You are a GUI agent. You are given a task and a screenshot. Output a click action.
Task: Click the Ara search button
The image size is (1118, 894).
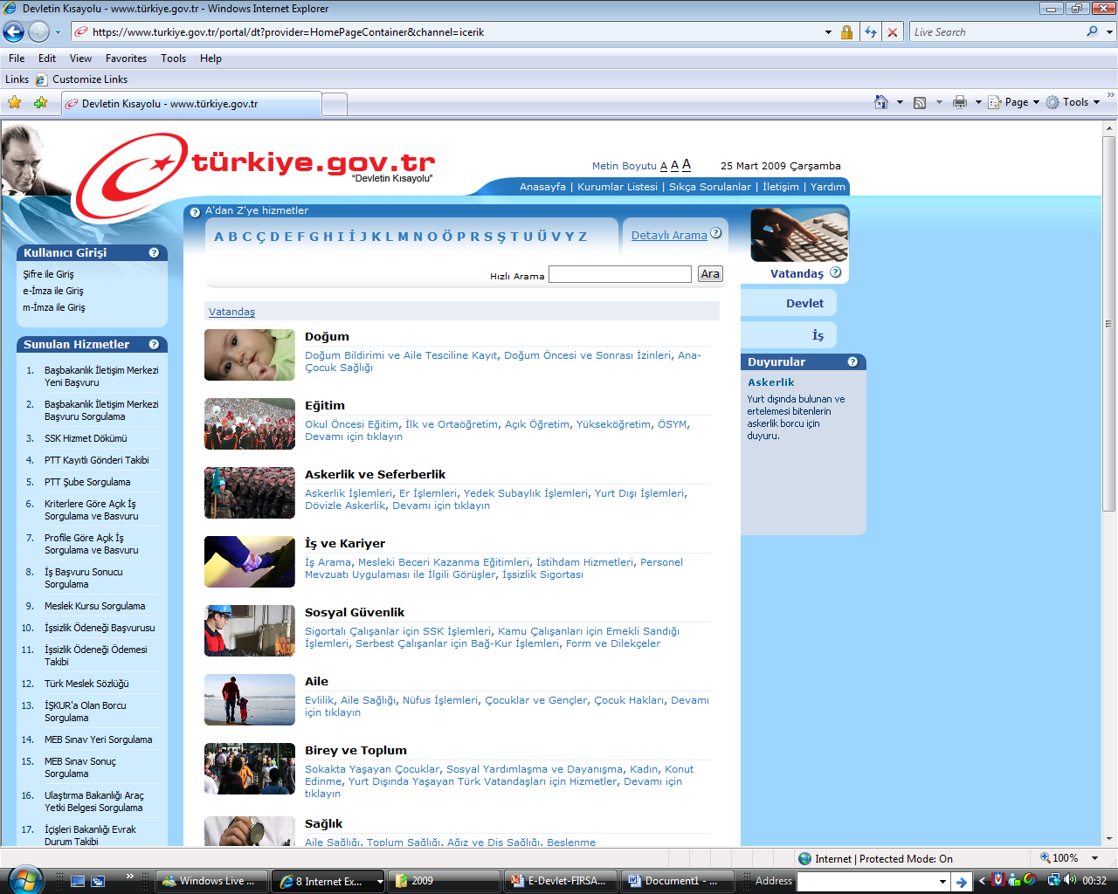[710, 274]
